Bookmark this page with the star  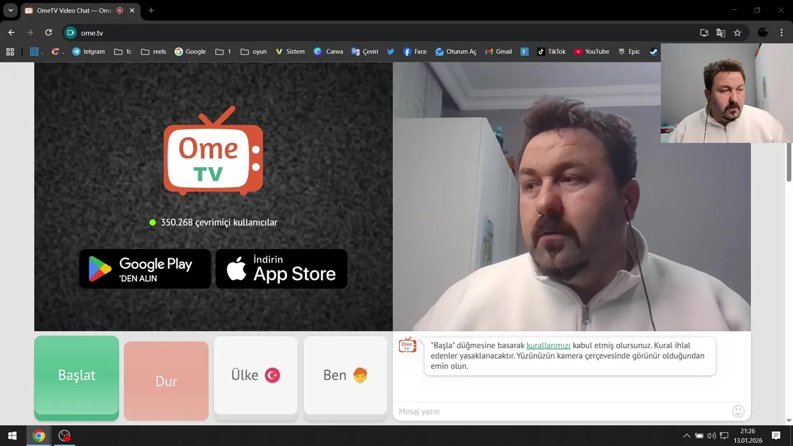(737, 33)
